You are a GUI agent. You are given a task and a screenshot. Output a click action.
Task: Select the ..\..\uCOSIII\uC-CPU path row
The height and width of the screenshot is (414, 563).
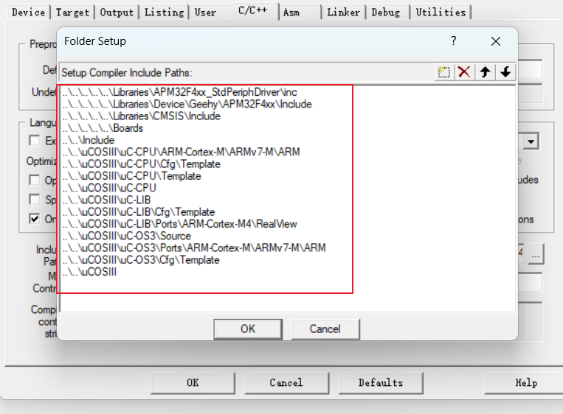pos(109,188)
